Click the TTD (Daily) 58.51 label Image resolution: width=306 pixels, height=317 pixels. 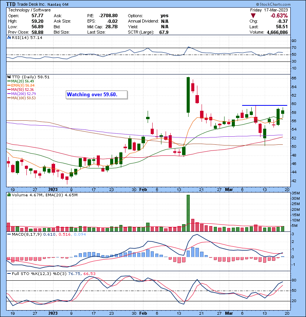point(31,77)
